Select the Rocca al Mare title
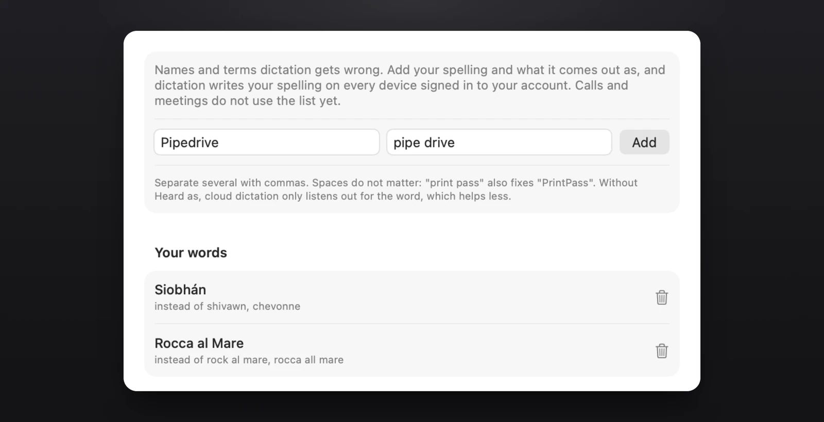Viewport: 824px width, 422px height. (199, 343)
